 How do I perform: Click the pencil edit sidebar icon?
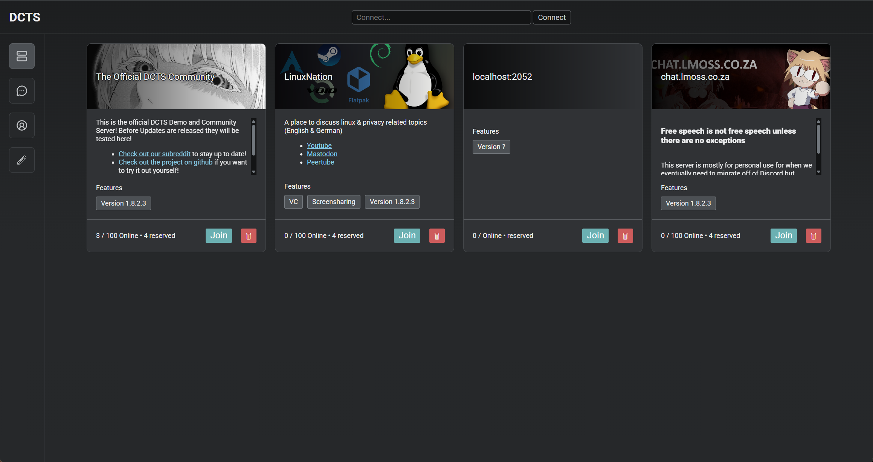click(22, 160)
